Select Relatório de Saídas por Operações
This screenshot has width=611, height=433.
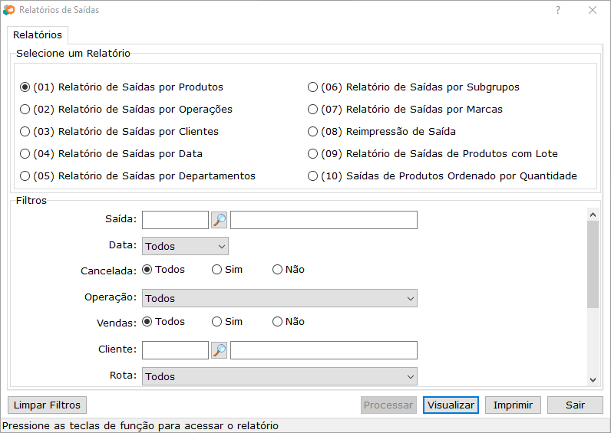(x=25, y=110)
